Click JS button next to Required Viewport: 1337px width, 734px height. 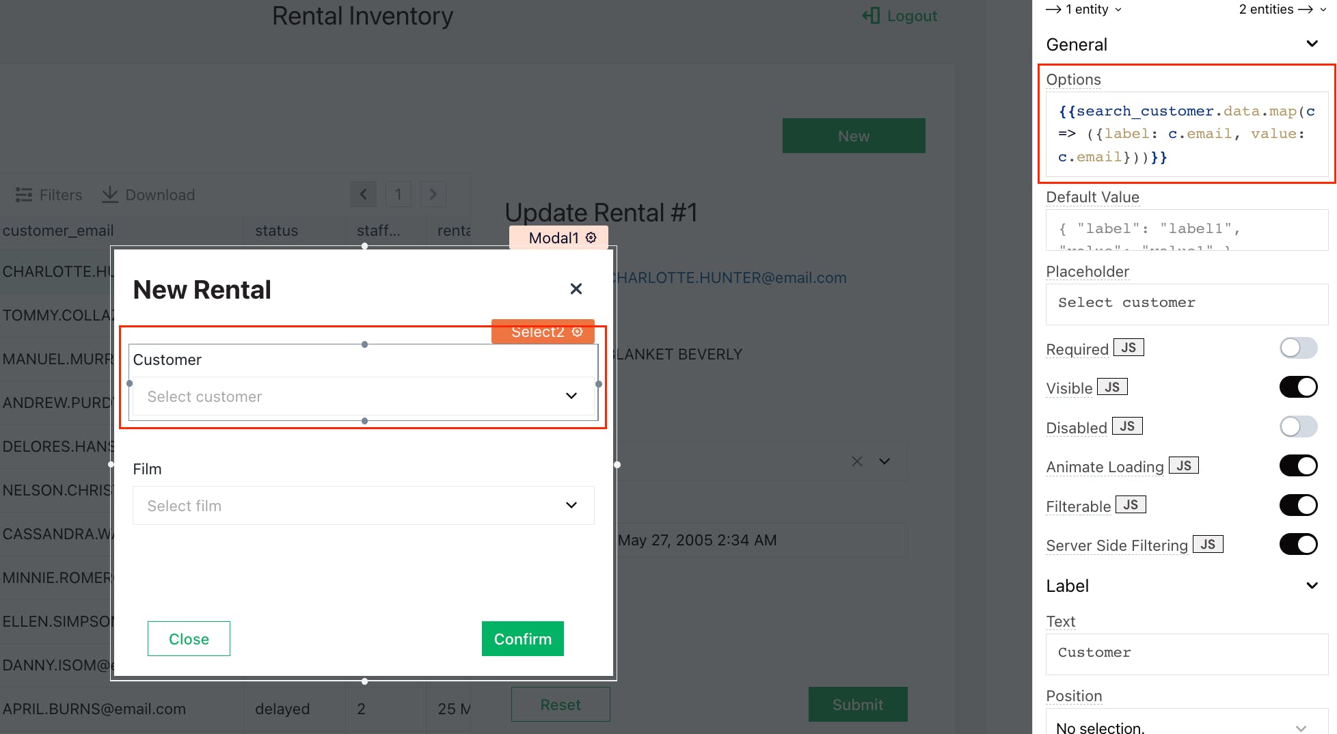point(1128,348)
